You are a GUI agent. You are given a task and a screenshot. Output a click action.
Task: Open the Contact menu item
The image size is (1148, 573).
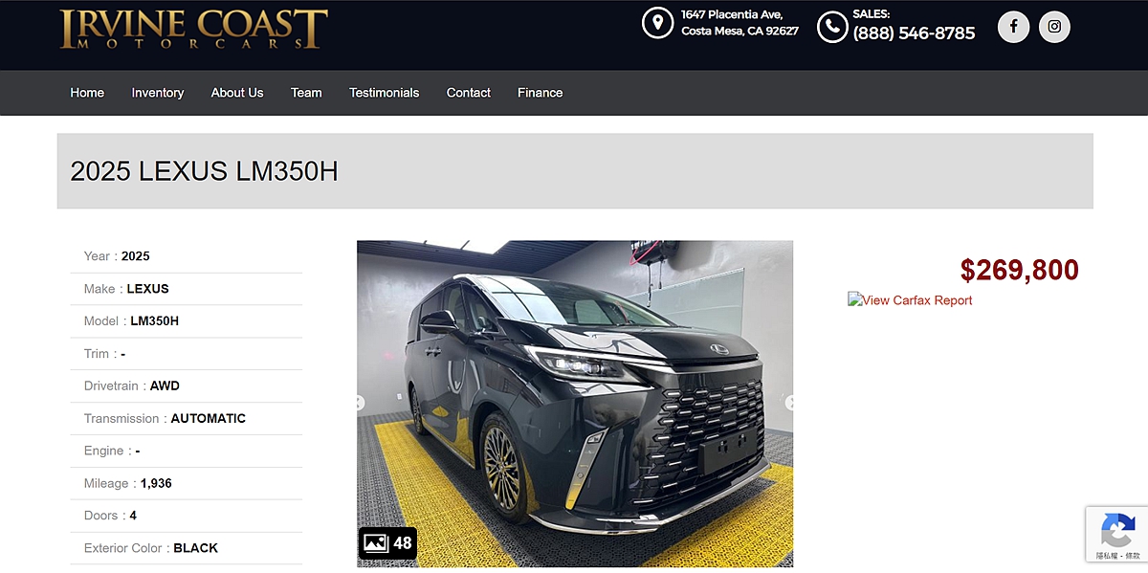(469, 93)
